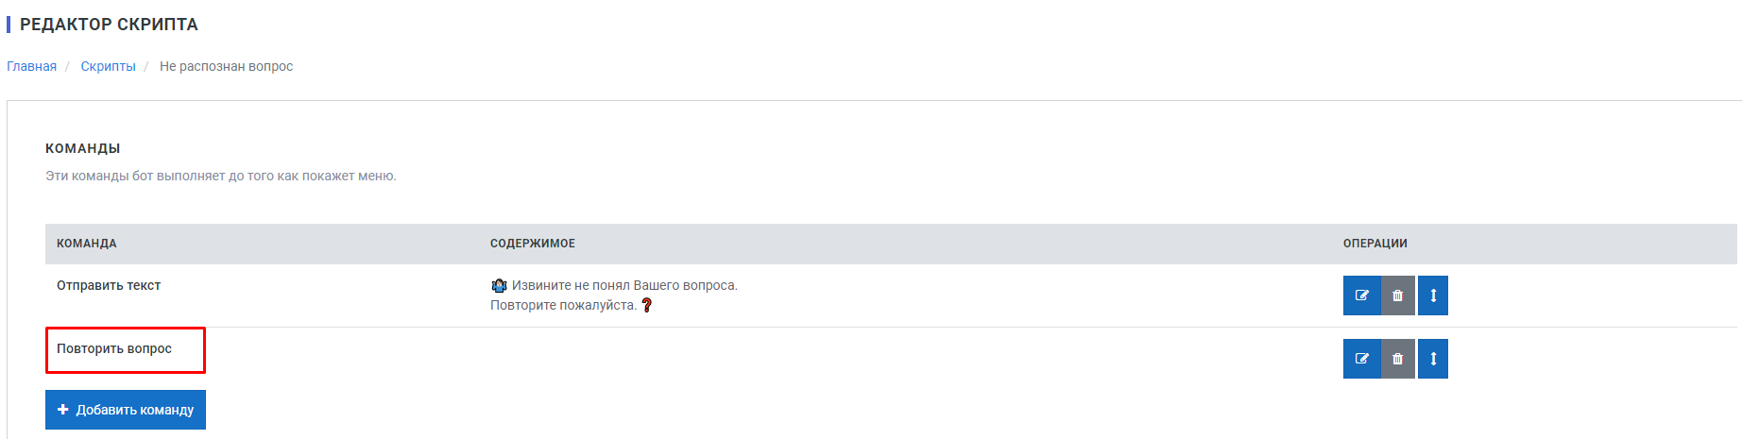Viewport: 1742px width, 439px height.
Task: Delete the "Повторить вопрос" command via trash icon
Action: coord(1397,359)
